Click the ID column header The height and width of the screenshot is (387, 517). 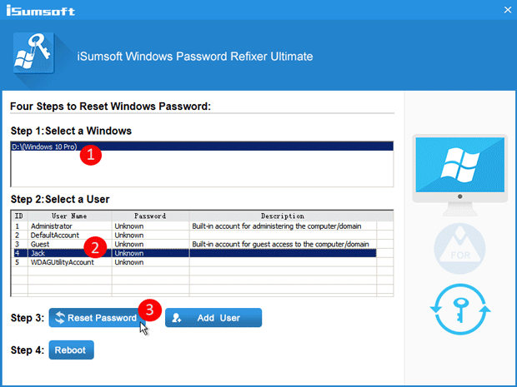coord(19,216)
